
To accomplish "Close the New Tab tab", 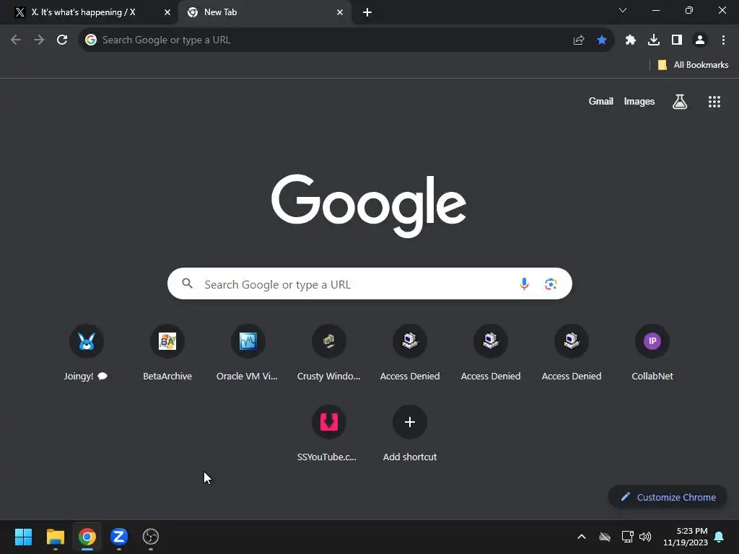I will [340, 12].
